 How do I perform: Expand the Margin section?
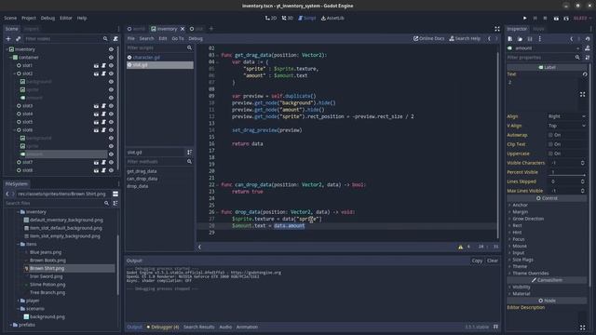pyautogui.click(x=520, y=212)
